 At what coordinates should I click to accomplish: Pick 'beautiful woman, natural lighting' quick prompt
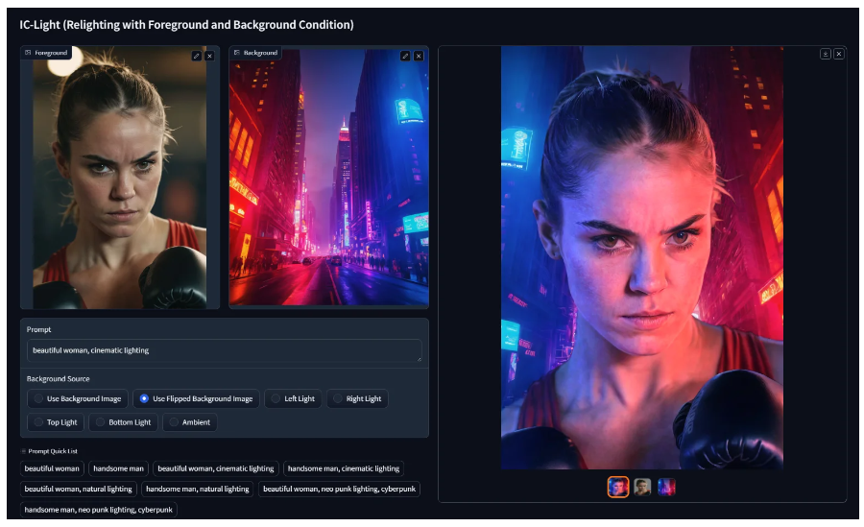(x=78, y=489)
